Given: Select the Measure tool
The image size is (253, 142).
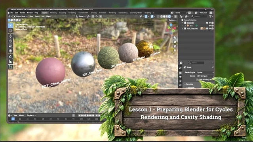Looking at the screenshot, I should (10, 61).
